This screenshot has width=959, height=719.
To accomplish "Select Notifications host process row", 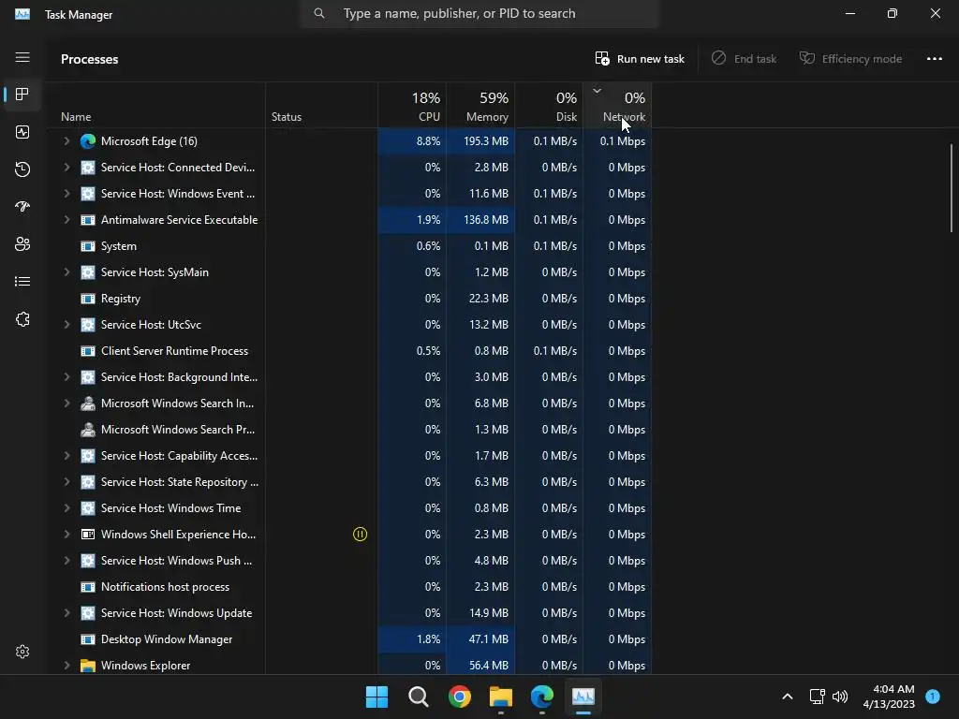I will [349, 587].
